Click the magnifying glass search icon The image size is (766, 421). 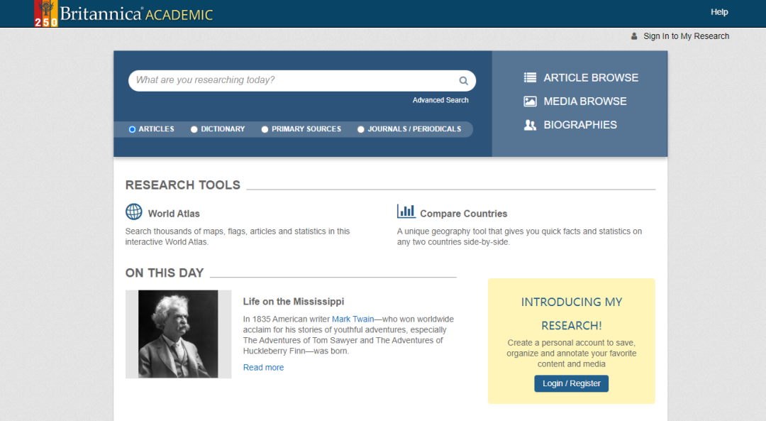[463, 81]
